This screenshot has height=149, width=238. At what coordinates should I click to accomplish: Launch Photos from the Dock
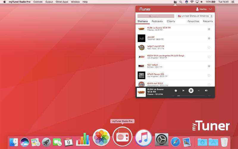pos(101,137)
